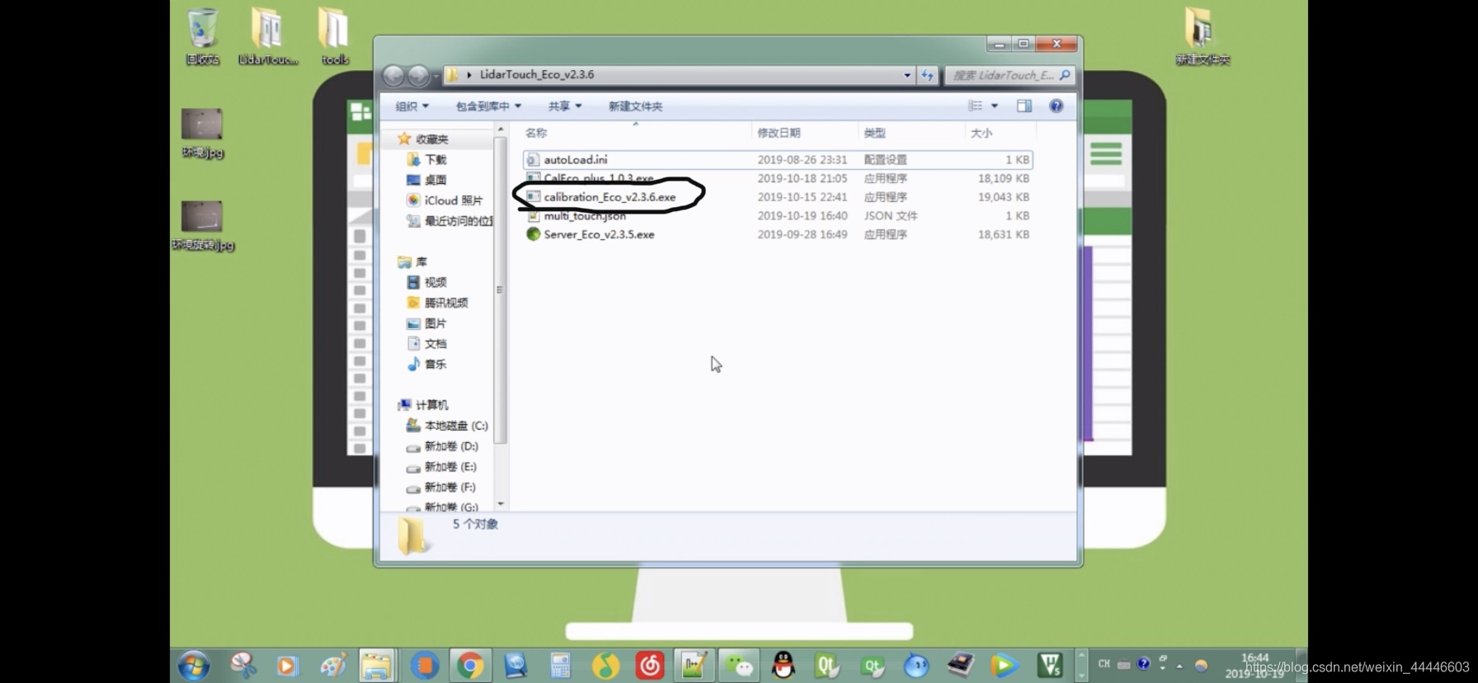Sort by the 大小 column header
The width and height of the screenshot is (1478, 683).
(x=1000, y=133)
